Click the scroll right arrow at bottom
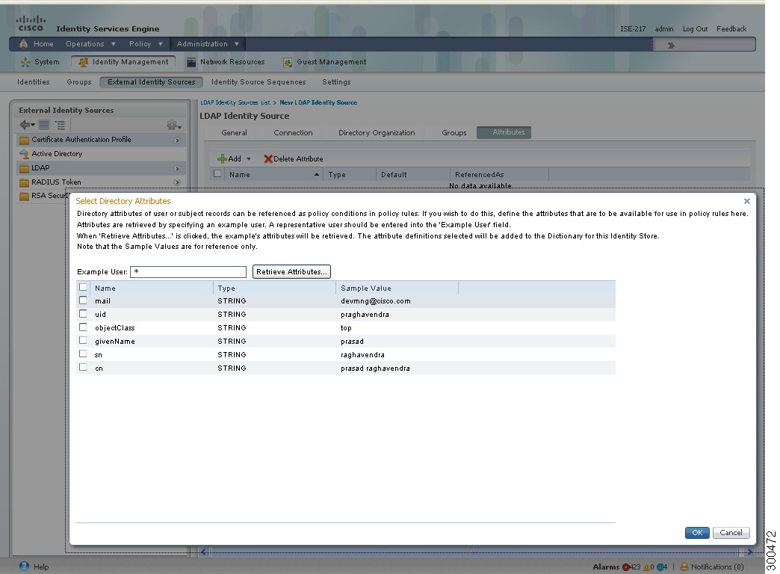780x574 pixels. point(749,552)
